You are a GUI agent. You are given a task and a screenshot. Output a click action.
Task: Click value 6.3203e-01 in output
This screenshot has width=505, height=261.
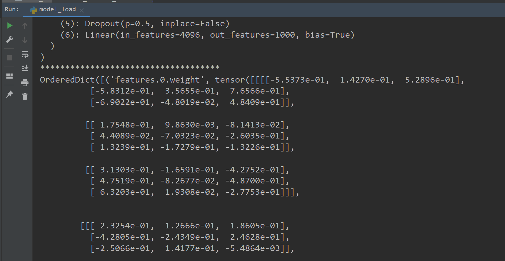125,192
